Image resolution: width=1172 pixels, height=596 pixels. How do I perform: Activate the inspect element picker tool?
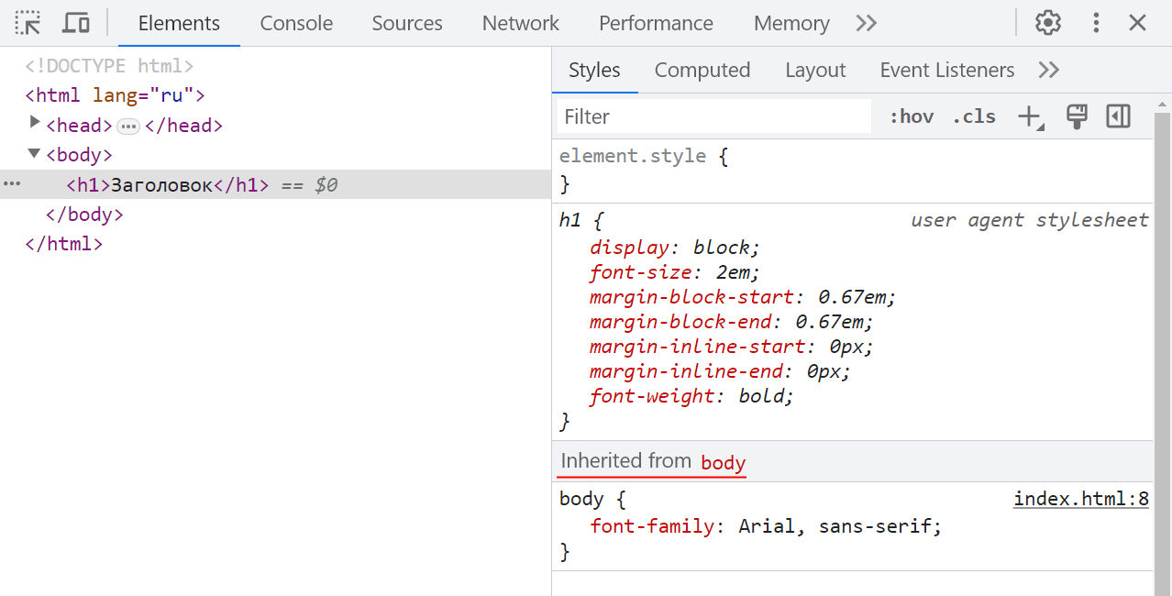pos(28,23)
